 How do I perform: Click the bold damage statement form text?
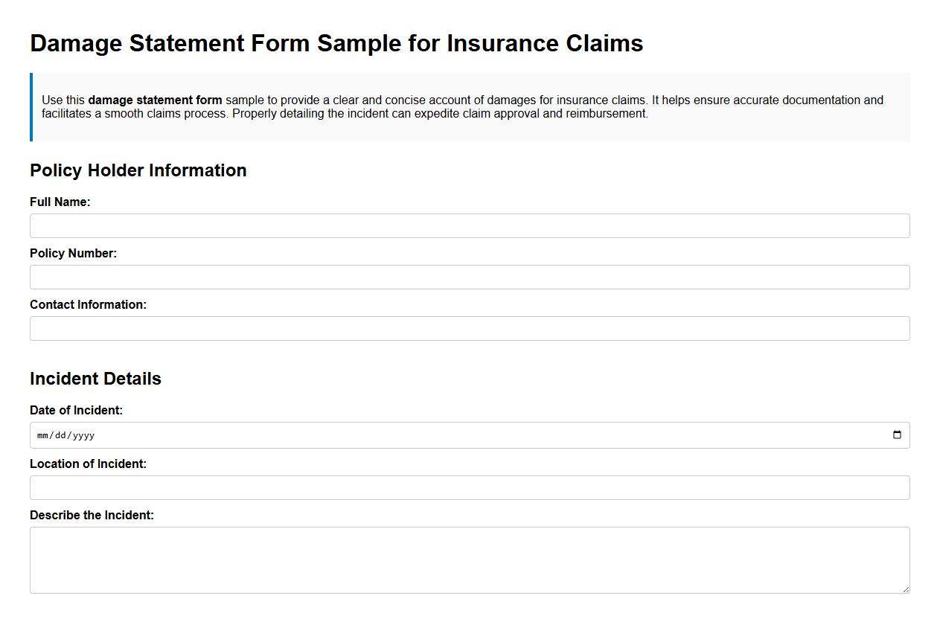point(155,100)
